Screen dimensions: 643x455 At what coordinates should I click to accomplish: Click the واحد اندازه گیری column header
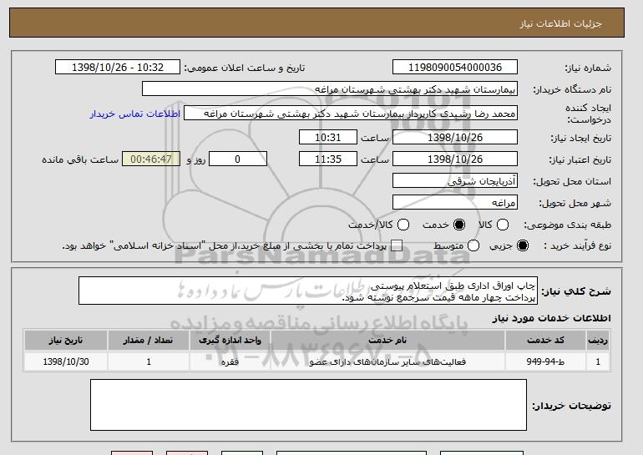230,341
